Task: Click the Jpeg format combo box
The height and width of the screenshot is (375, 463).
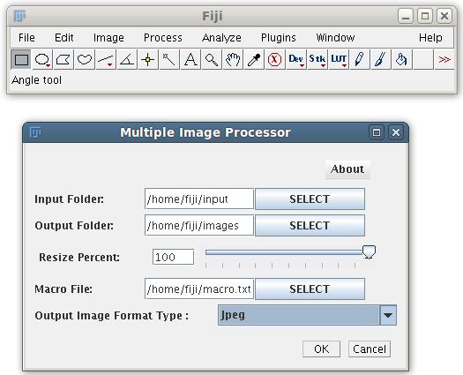Action: 307,315
